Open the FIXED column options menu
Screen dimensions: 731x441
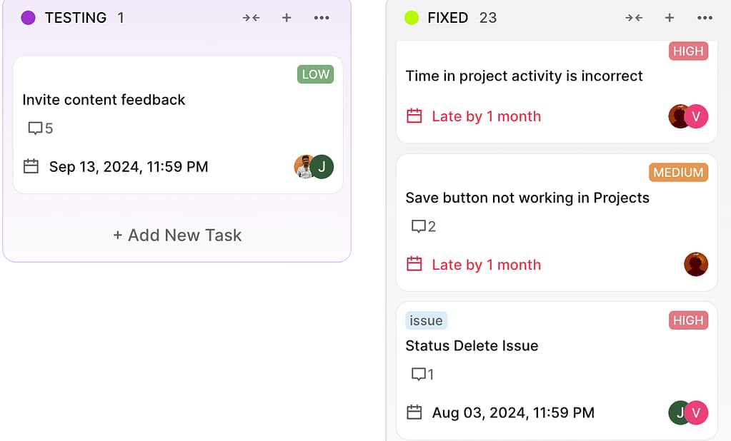click(x=704, y=18)
